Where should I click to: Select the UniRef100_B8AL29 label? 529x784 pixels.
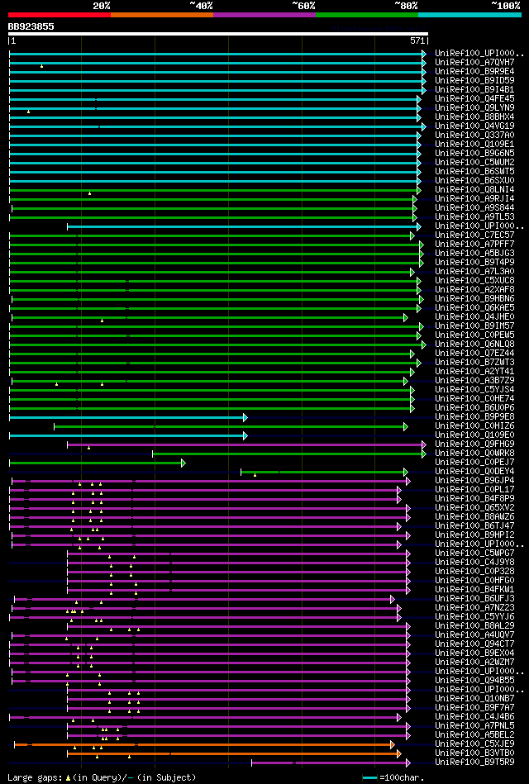(475, 626)
